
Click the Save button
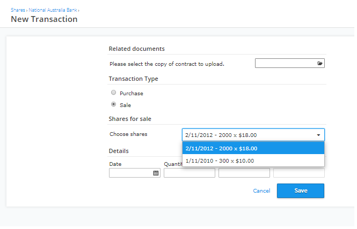coord(301,190)
